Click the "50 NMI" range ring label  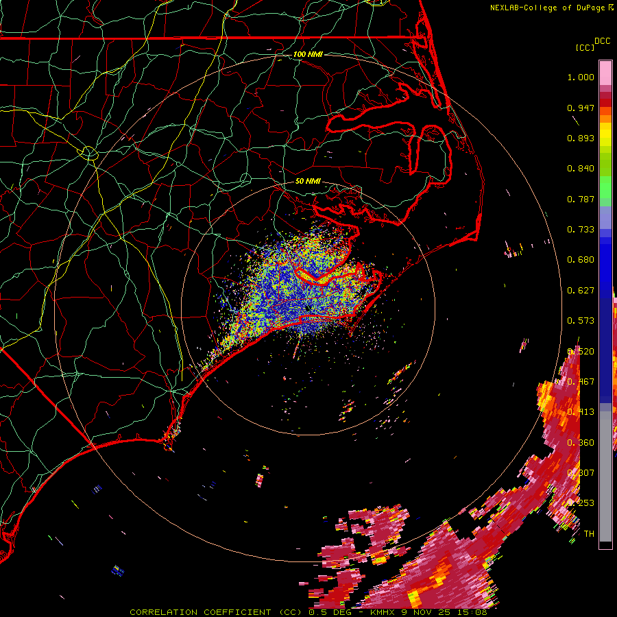tap(308, 181)
